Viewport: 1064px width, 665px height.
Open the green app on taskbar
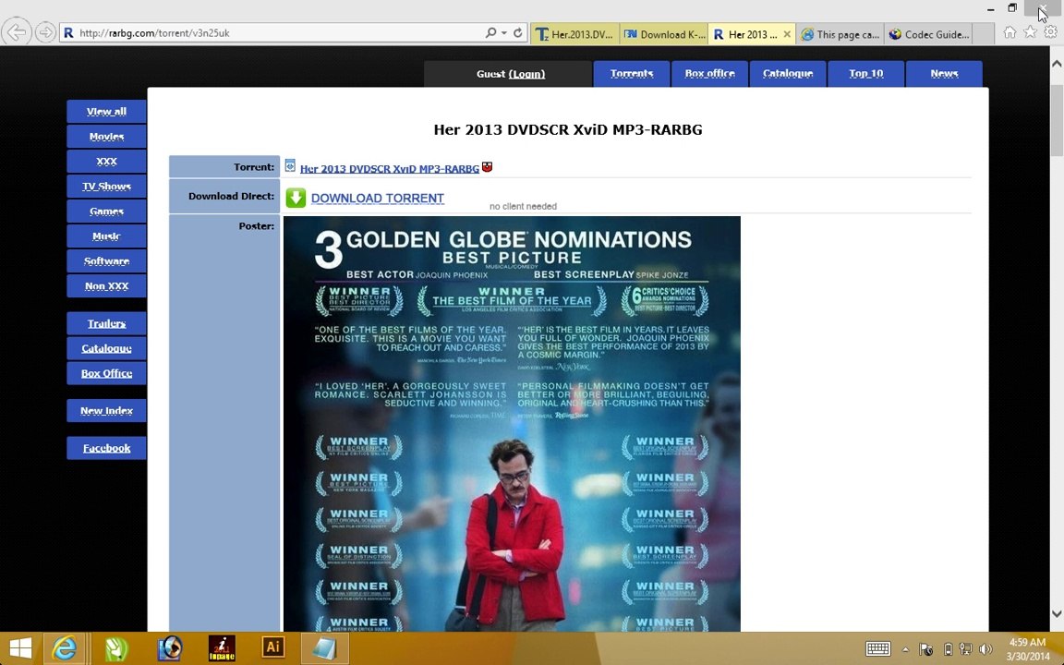click(116, 648)
